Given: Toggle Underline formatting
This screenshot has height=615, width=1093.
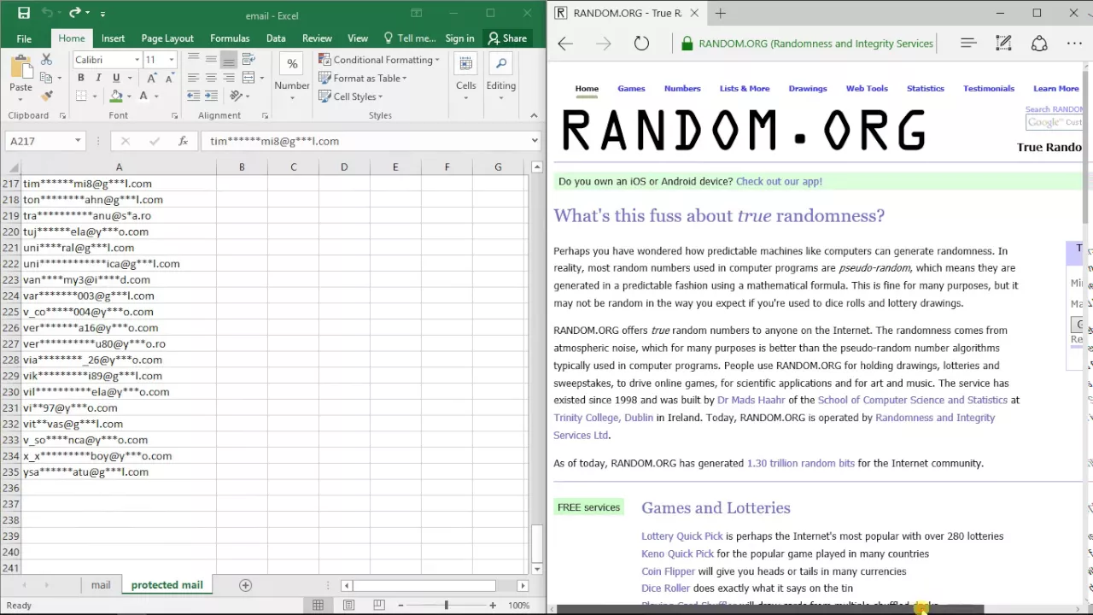Looking at the screenshot, I should (x=116, y=78).
